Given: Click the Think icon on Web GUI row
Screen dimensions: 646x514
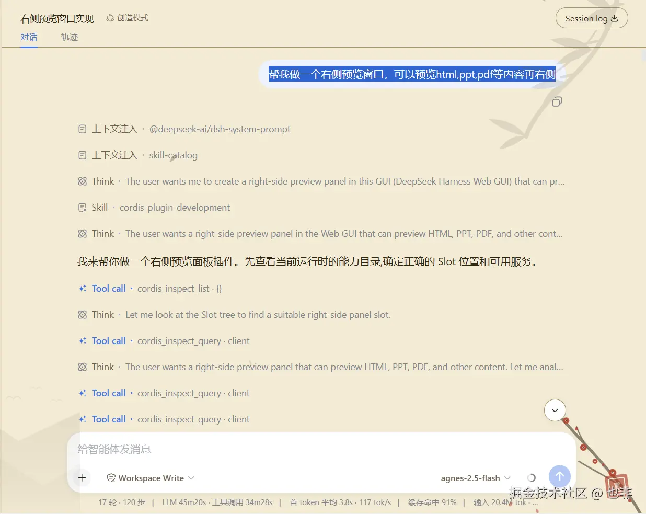Looking at the screenshot, I should click(82, 234).
